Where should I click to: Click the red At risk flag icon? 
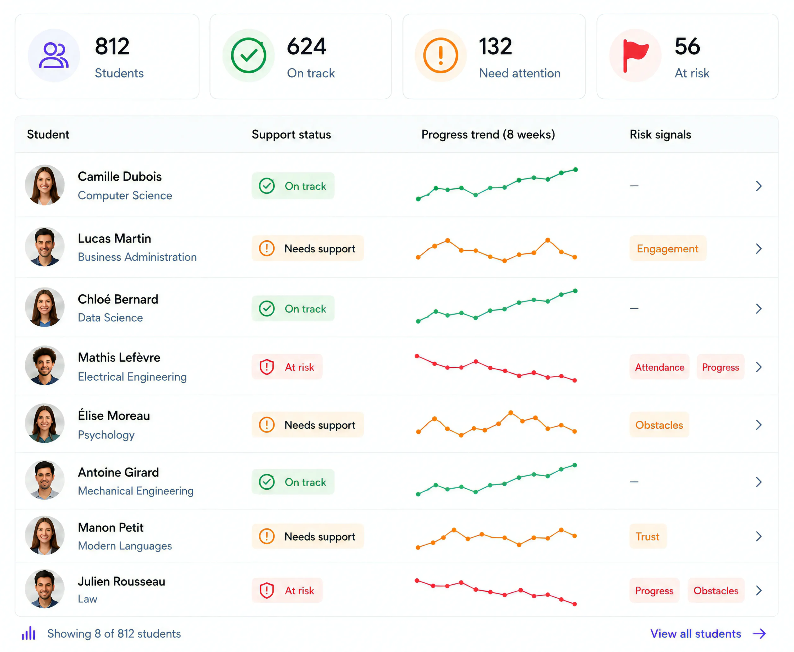635,56
